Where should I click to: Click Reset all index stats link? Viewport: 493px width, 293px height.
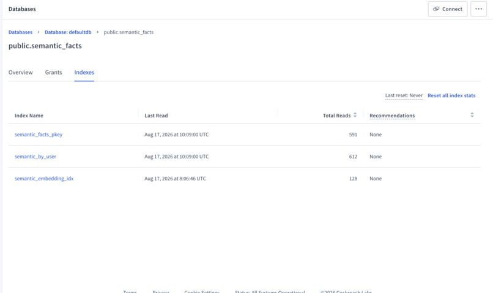tap(451, 95)
